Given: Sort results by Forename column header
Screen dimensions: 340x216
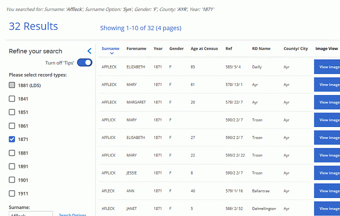Looking at the screenshot, I should [x=136, y=49].
